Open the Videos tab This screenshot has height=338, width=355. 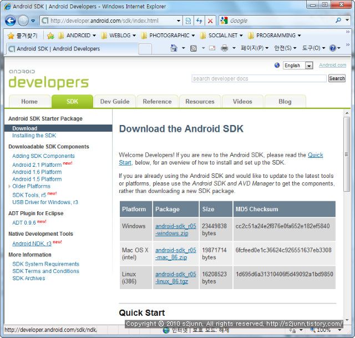click(x=242, y=102)
